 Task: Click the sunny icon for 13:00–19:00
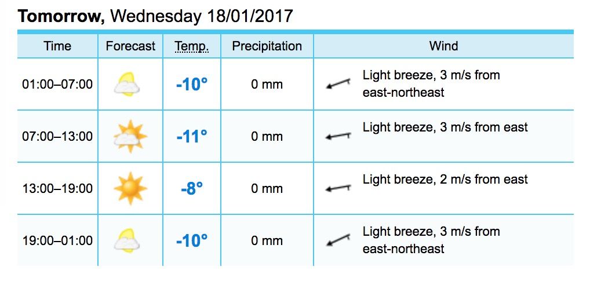130,188
